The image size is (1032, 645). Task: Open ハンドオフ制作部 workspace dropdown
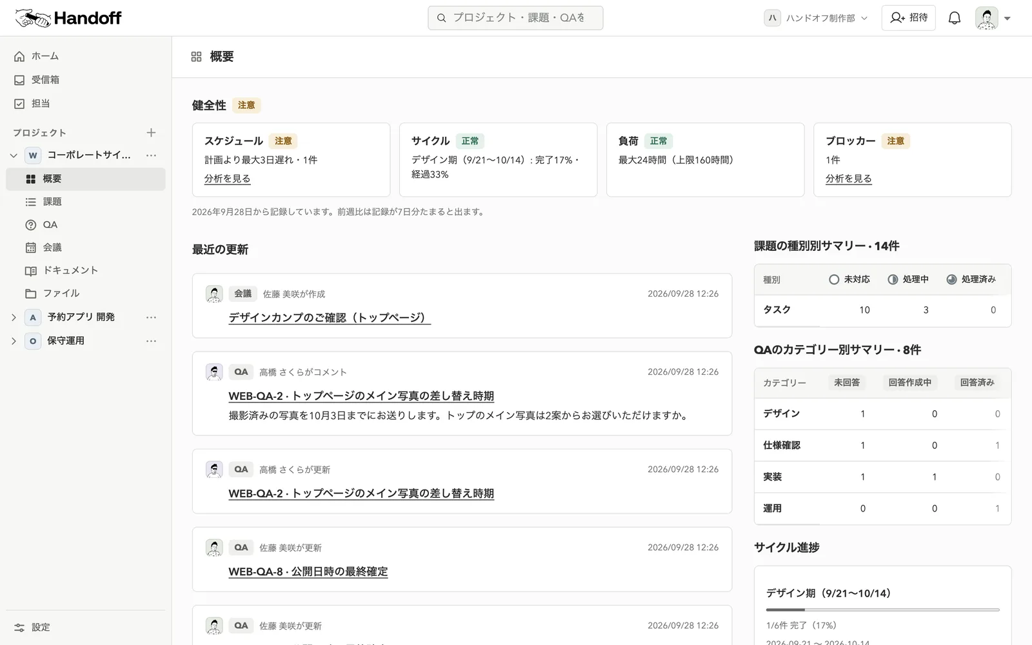[816, 18]
